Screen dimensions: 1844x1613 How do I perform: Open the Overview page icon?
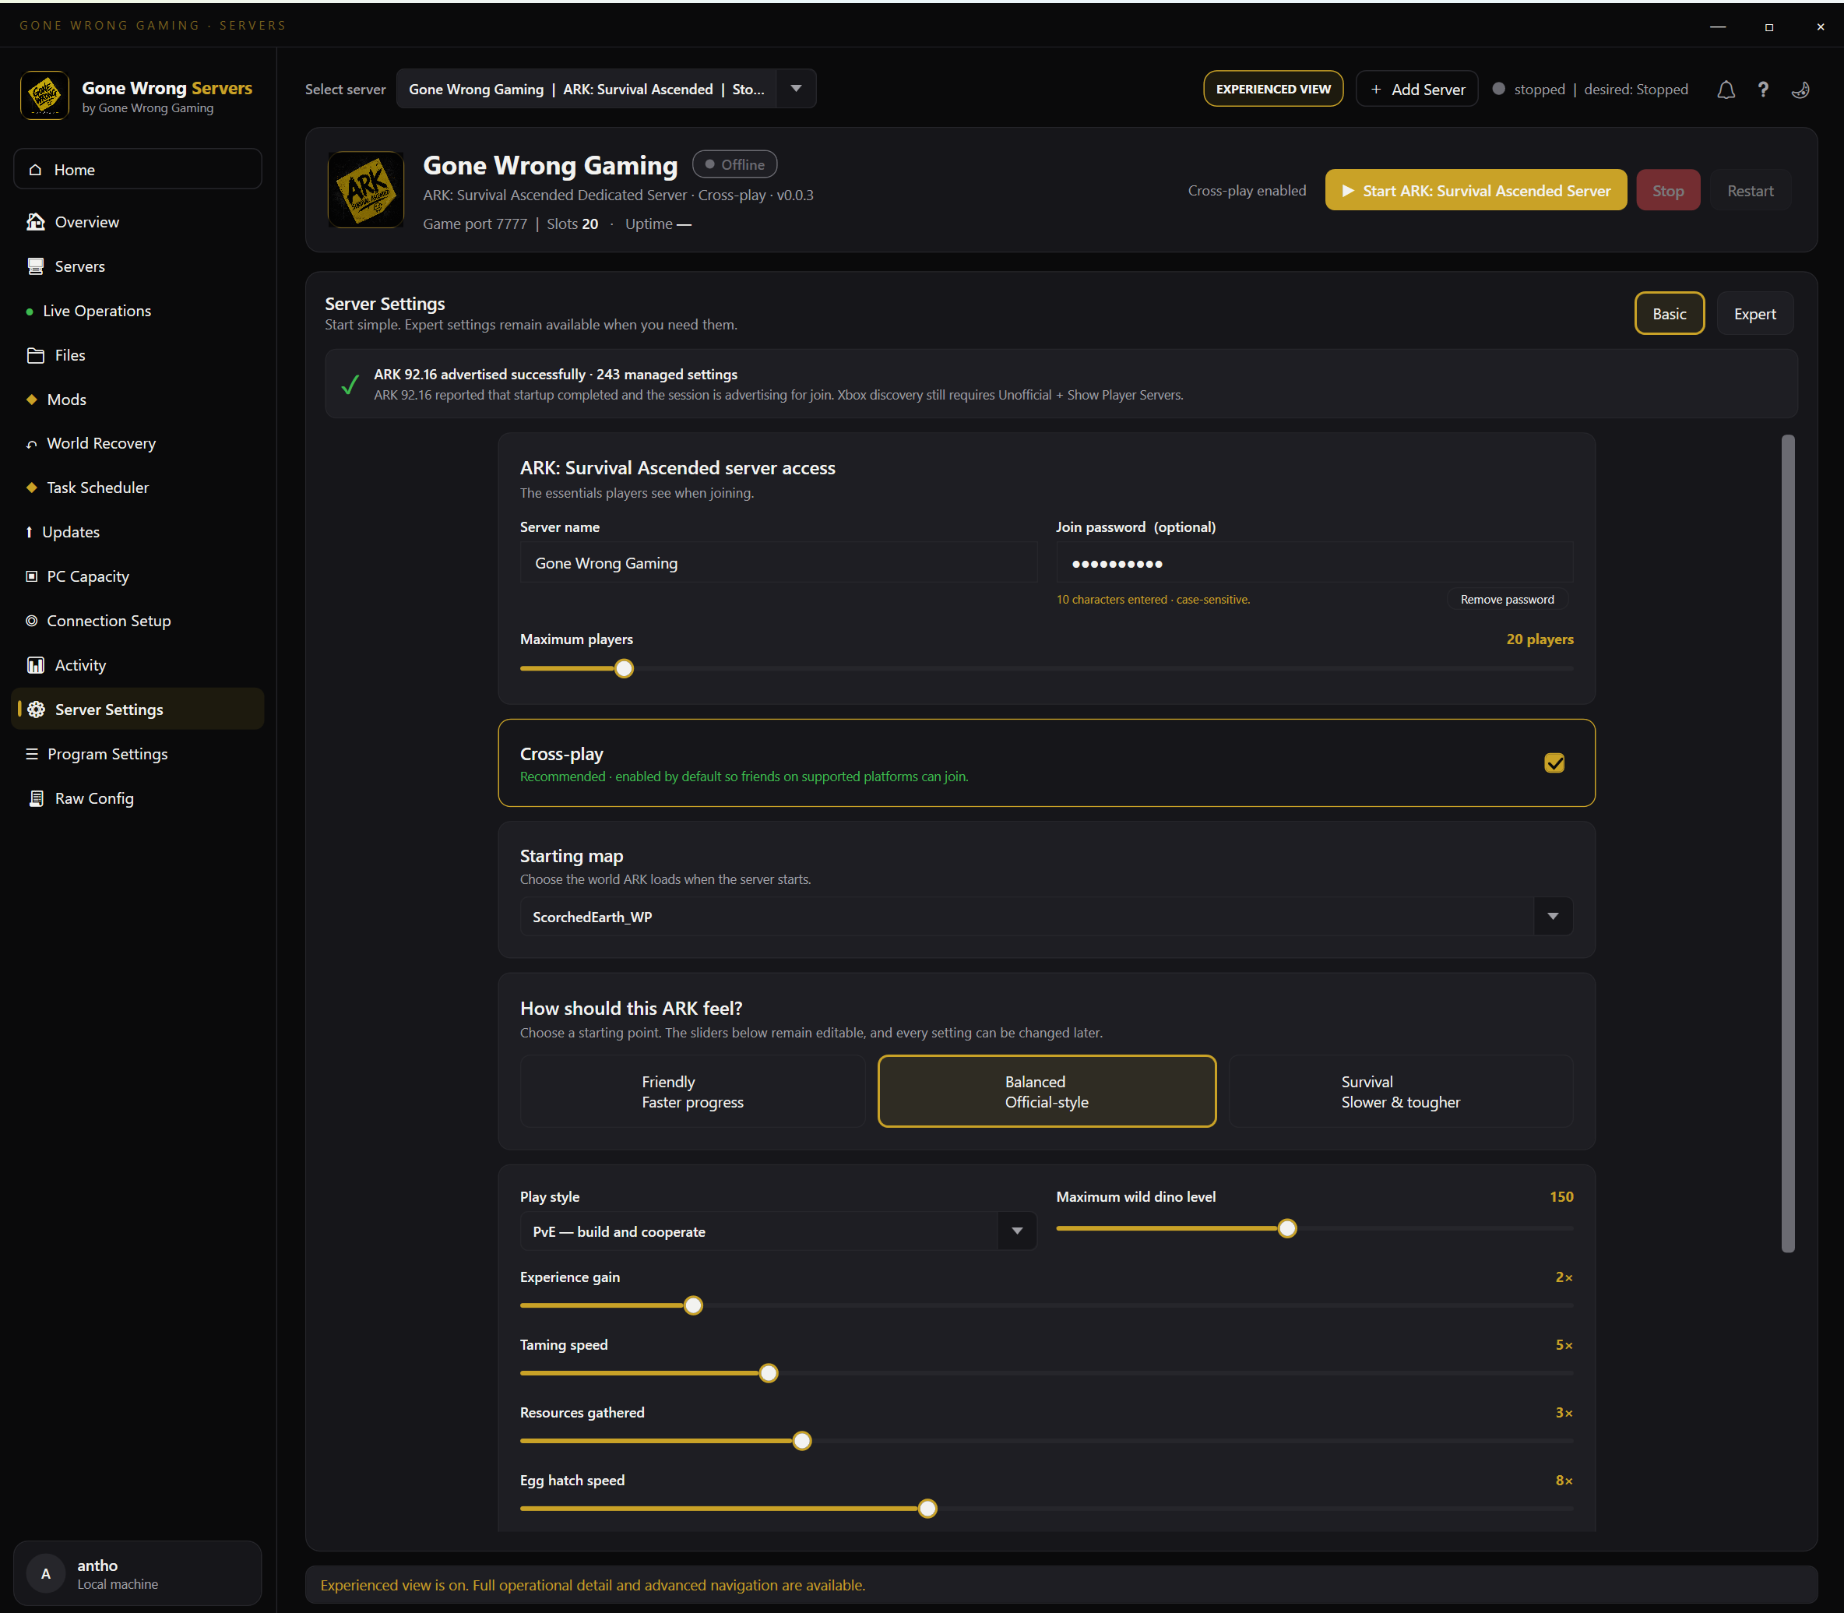[x=35, y=221]
